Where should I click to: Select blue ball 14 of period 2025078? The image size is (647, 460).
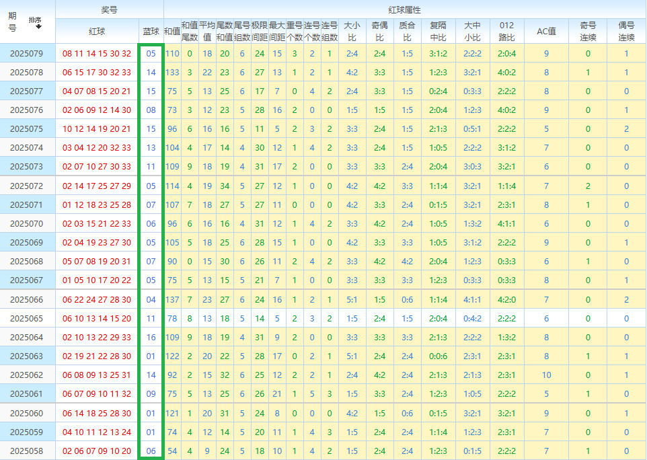coord(151,73)
